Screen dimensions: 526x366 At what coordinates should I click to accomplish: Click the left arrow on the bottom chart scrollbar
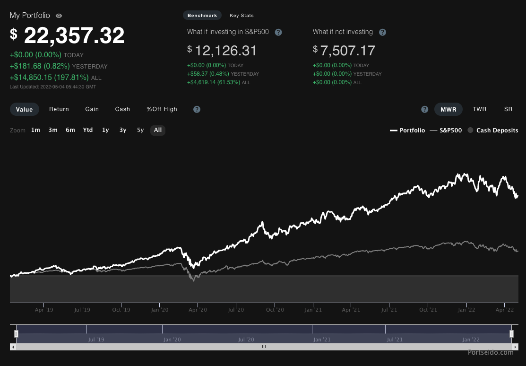pos(13,347)
